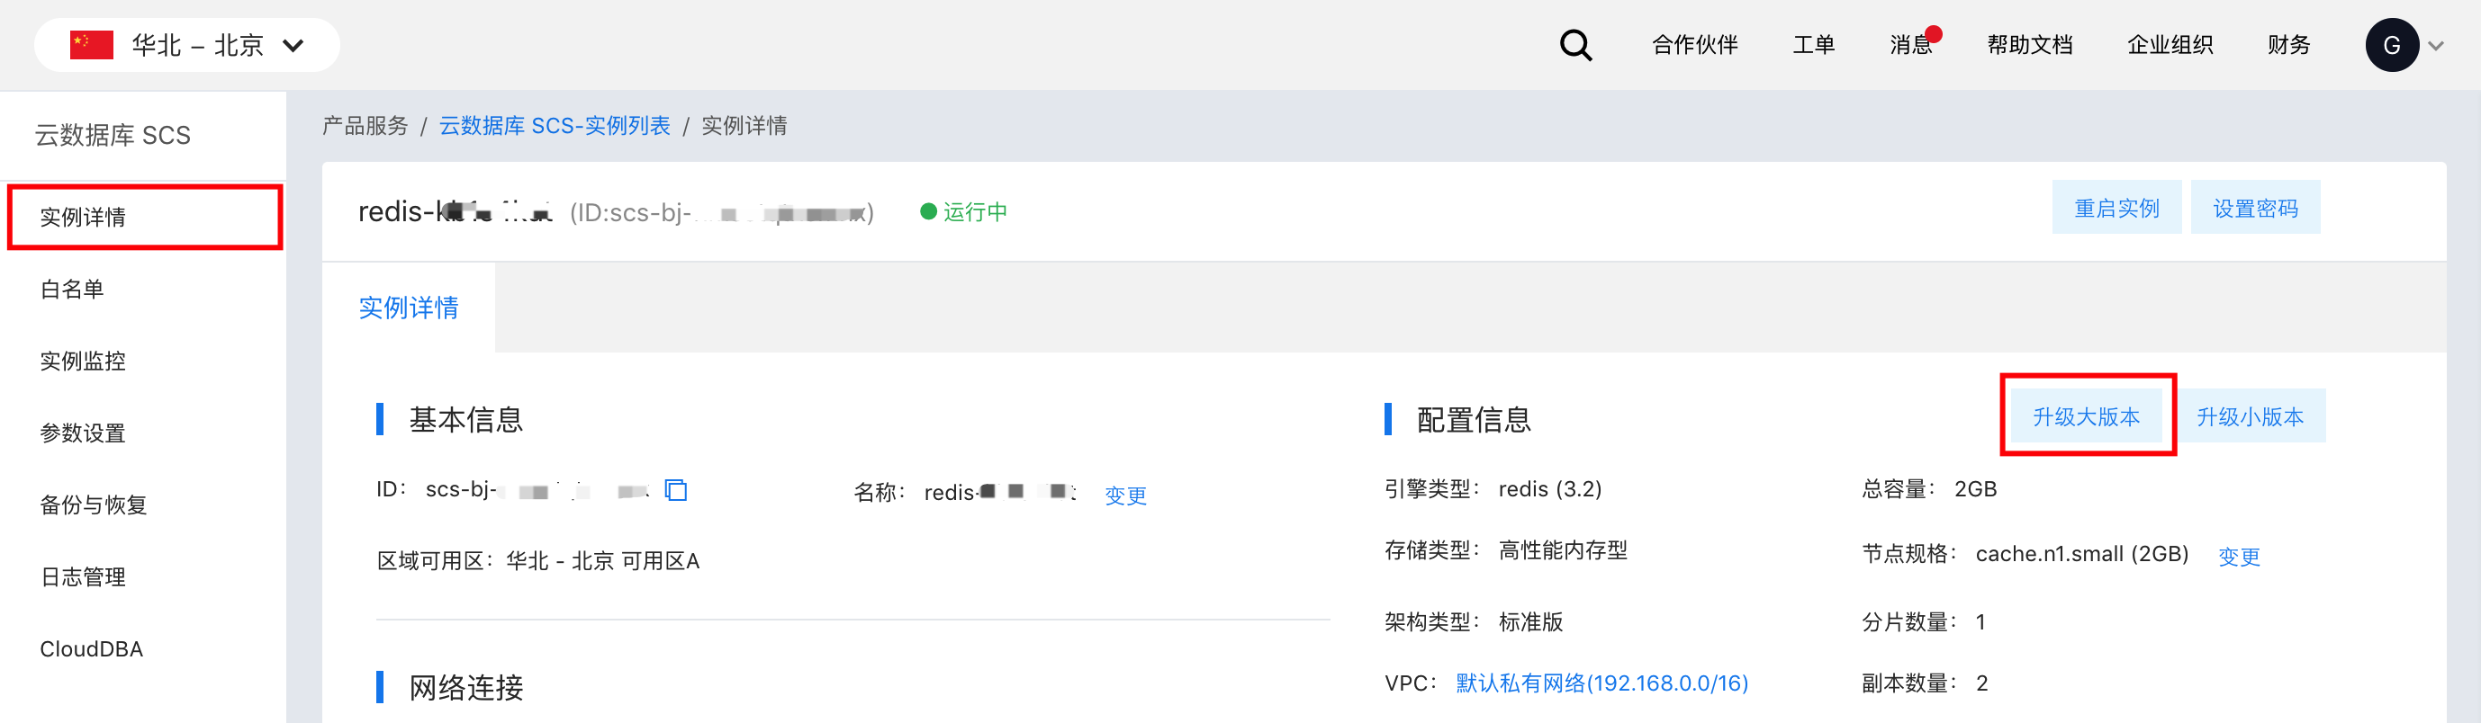This screenshot has height=723, width=2481.
Task: Click the China flag region icon
Action: (92, 45)
